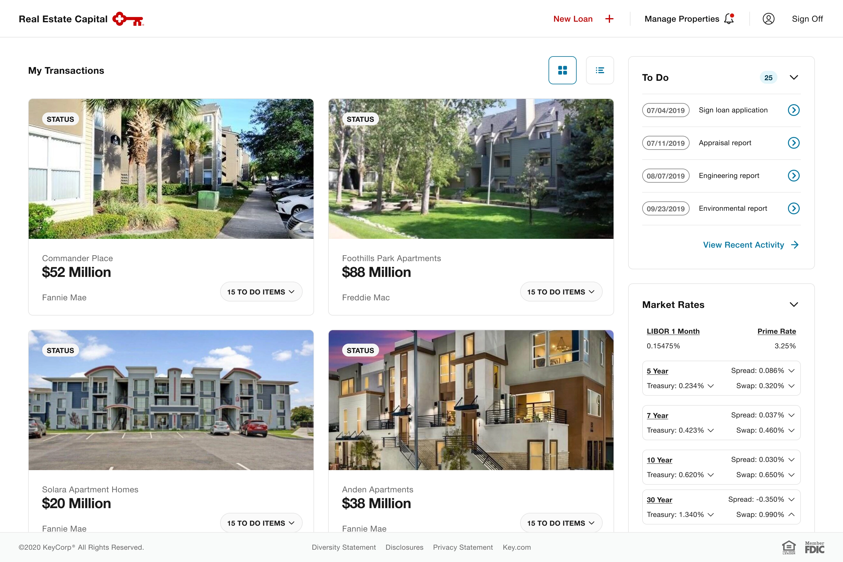This screenshot has height=562, width=843.
Task: Open Manage Properties menu item
Action: (681, 19)
